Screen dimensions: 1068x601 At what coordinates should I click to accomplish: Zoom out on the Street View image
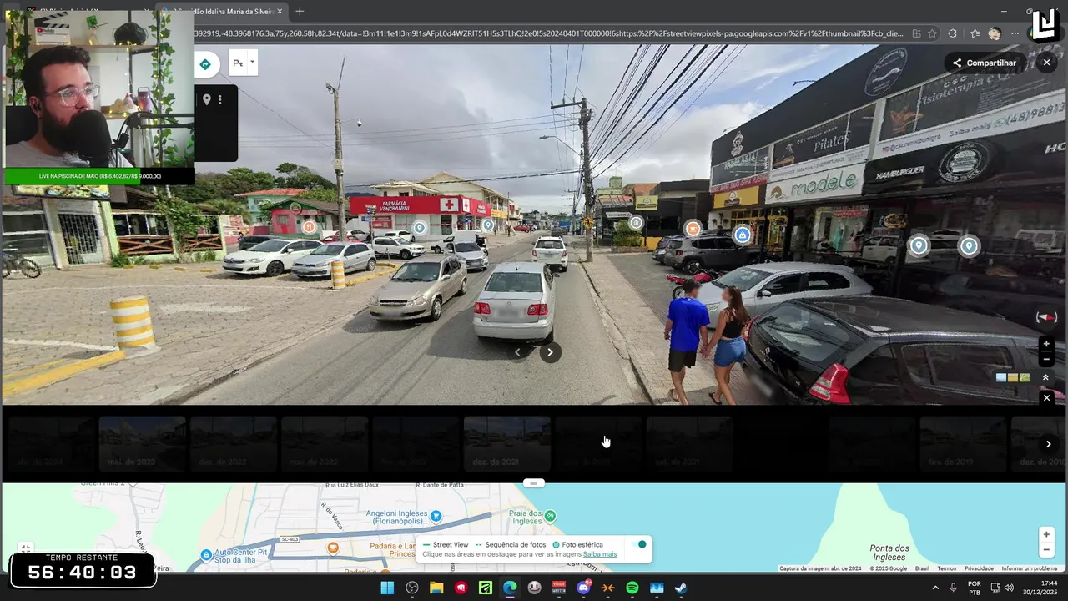click(1046, 360)
